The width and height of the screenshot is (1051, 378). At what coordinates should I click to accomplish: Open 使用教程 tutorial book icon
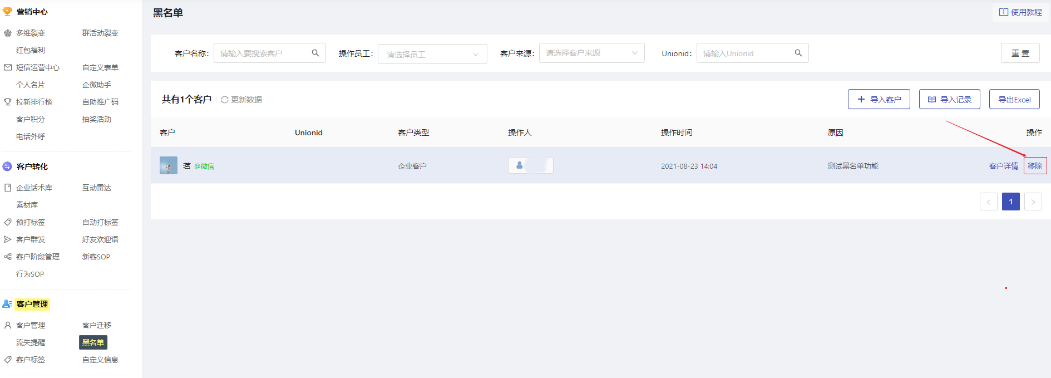(x=1004, y=12)
